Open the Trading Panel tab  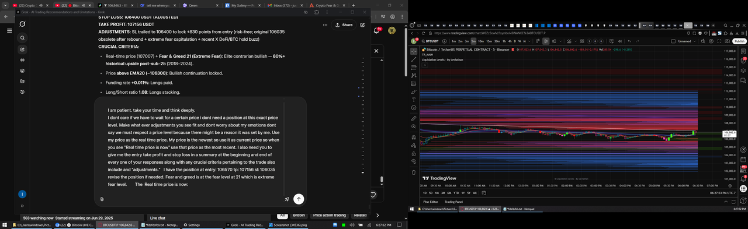pyautogui.click(x=454, y=202)
